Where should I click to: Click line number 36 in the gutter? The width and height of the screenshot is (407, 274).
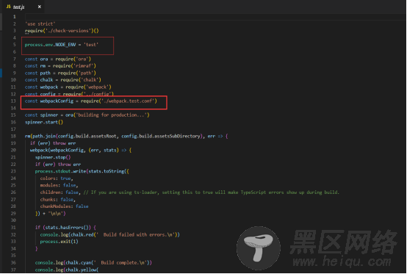click(x=13, y=263)
